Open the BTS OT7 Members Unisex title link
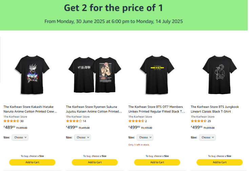 click(x=157, y=109)
